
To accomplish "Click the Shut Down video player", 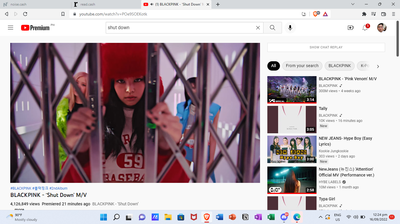I will 135,113.
